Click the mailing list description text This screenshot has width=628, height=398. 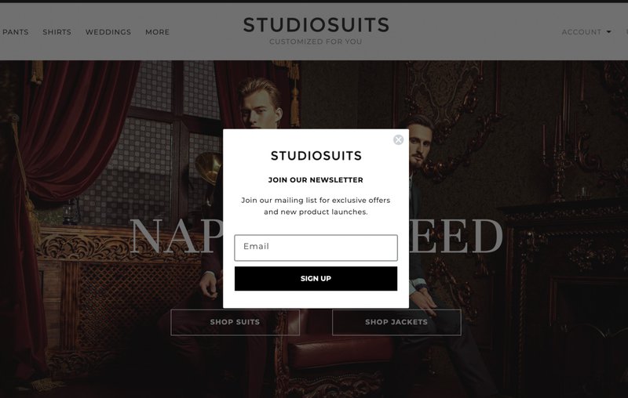tap(316, 206)
